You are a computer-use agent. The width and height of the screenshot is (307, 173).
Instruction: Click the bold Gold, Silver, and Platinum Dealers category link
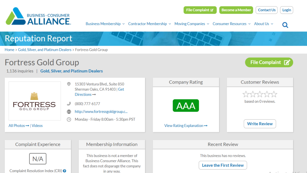[x=71, y=71]
